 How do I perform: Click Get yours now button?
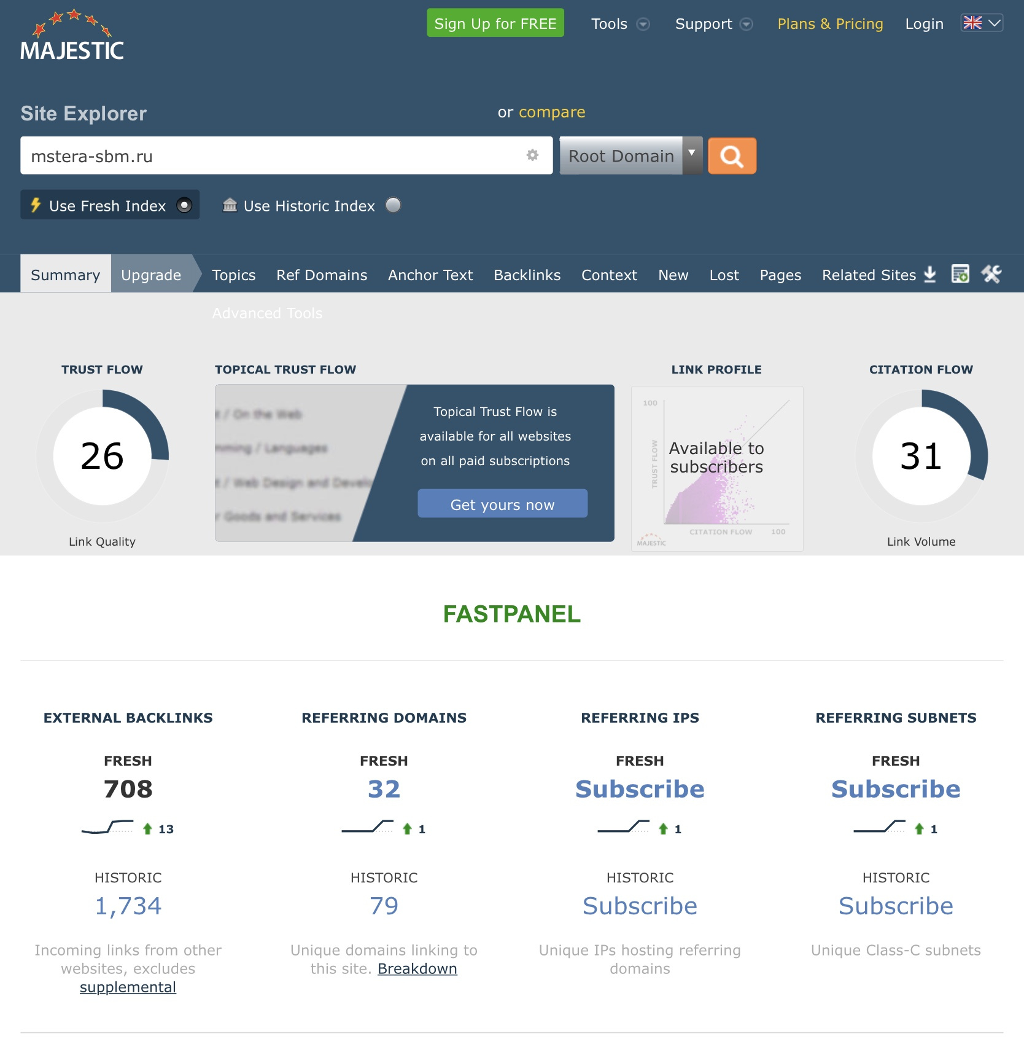(502, 503)
